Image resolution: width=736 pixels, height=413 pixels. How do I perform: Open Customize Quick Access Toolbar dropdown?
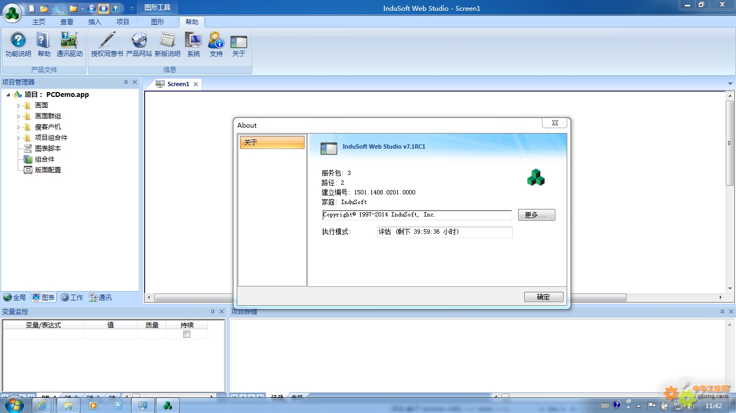point(132,9)
